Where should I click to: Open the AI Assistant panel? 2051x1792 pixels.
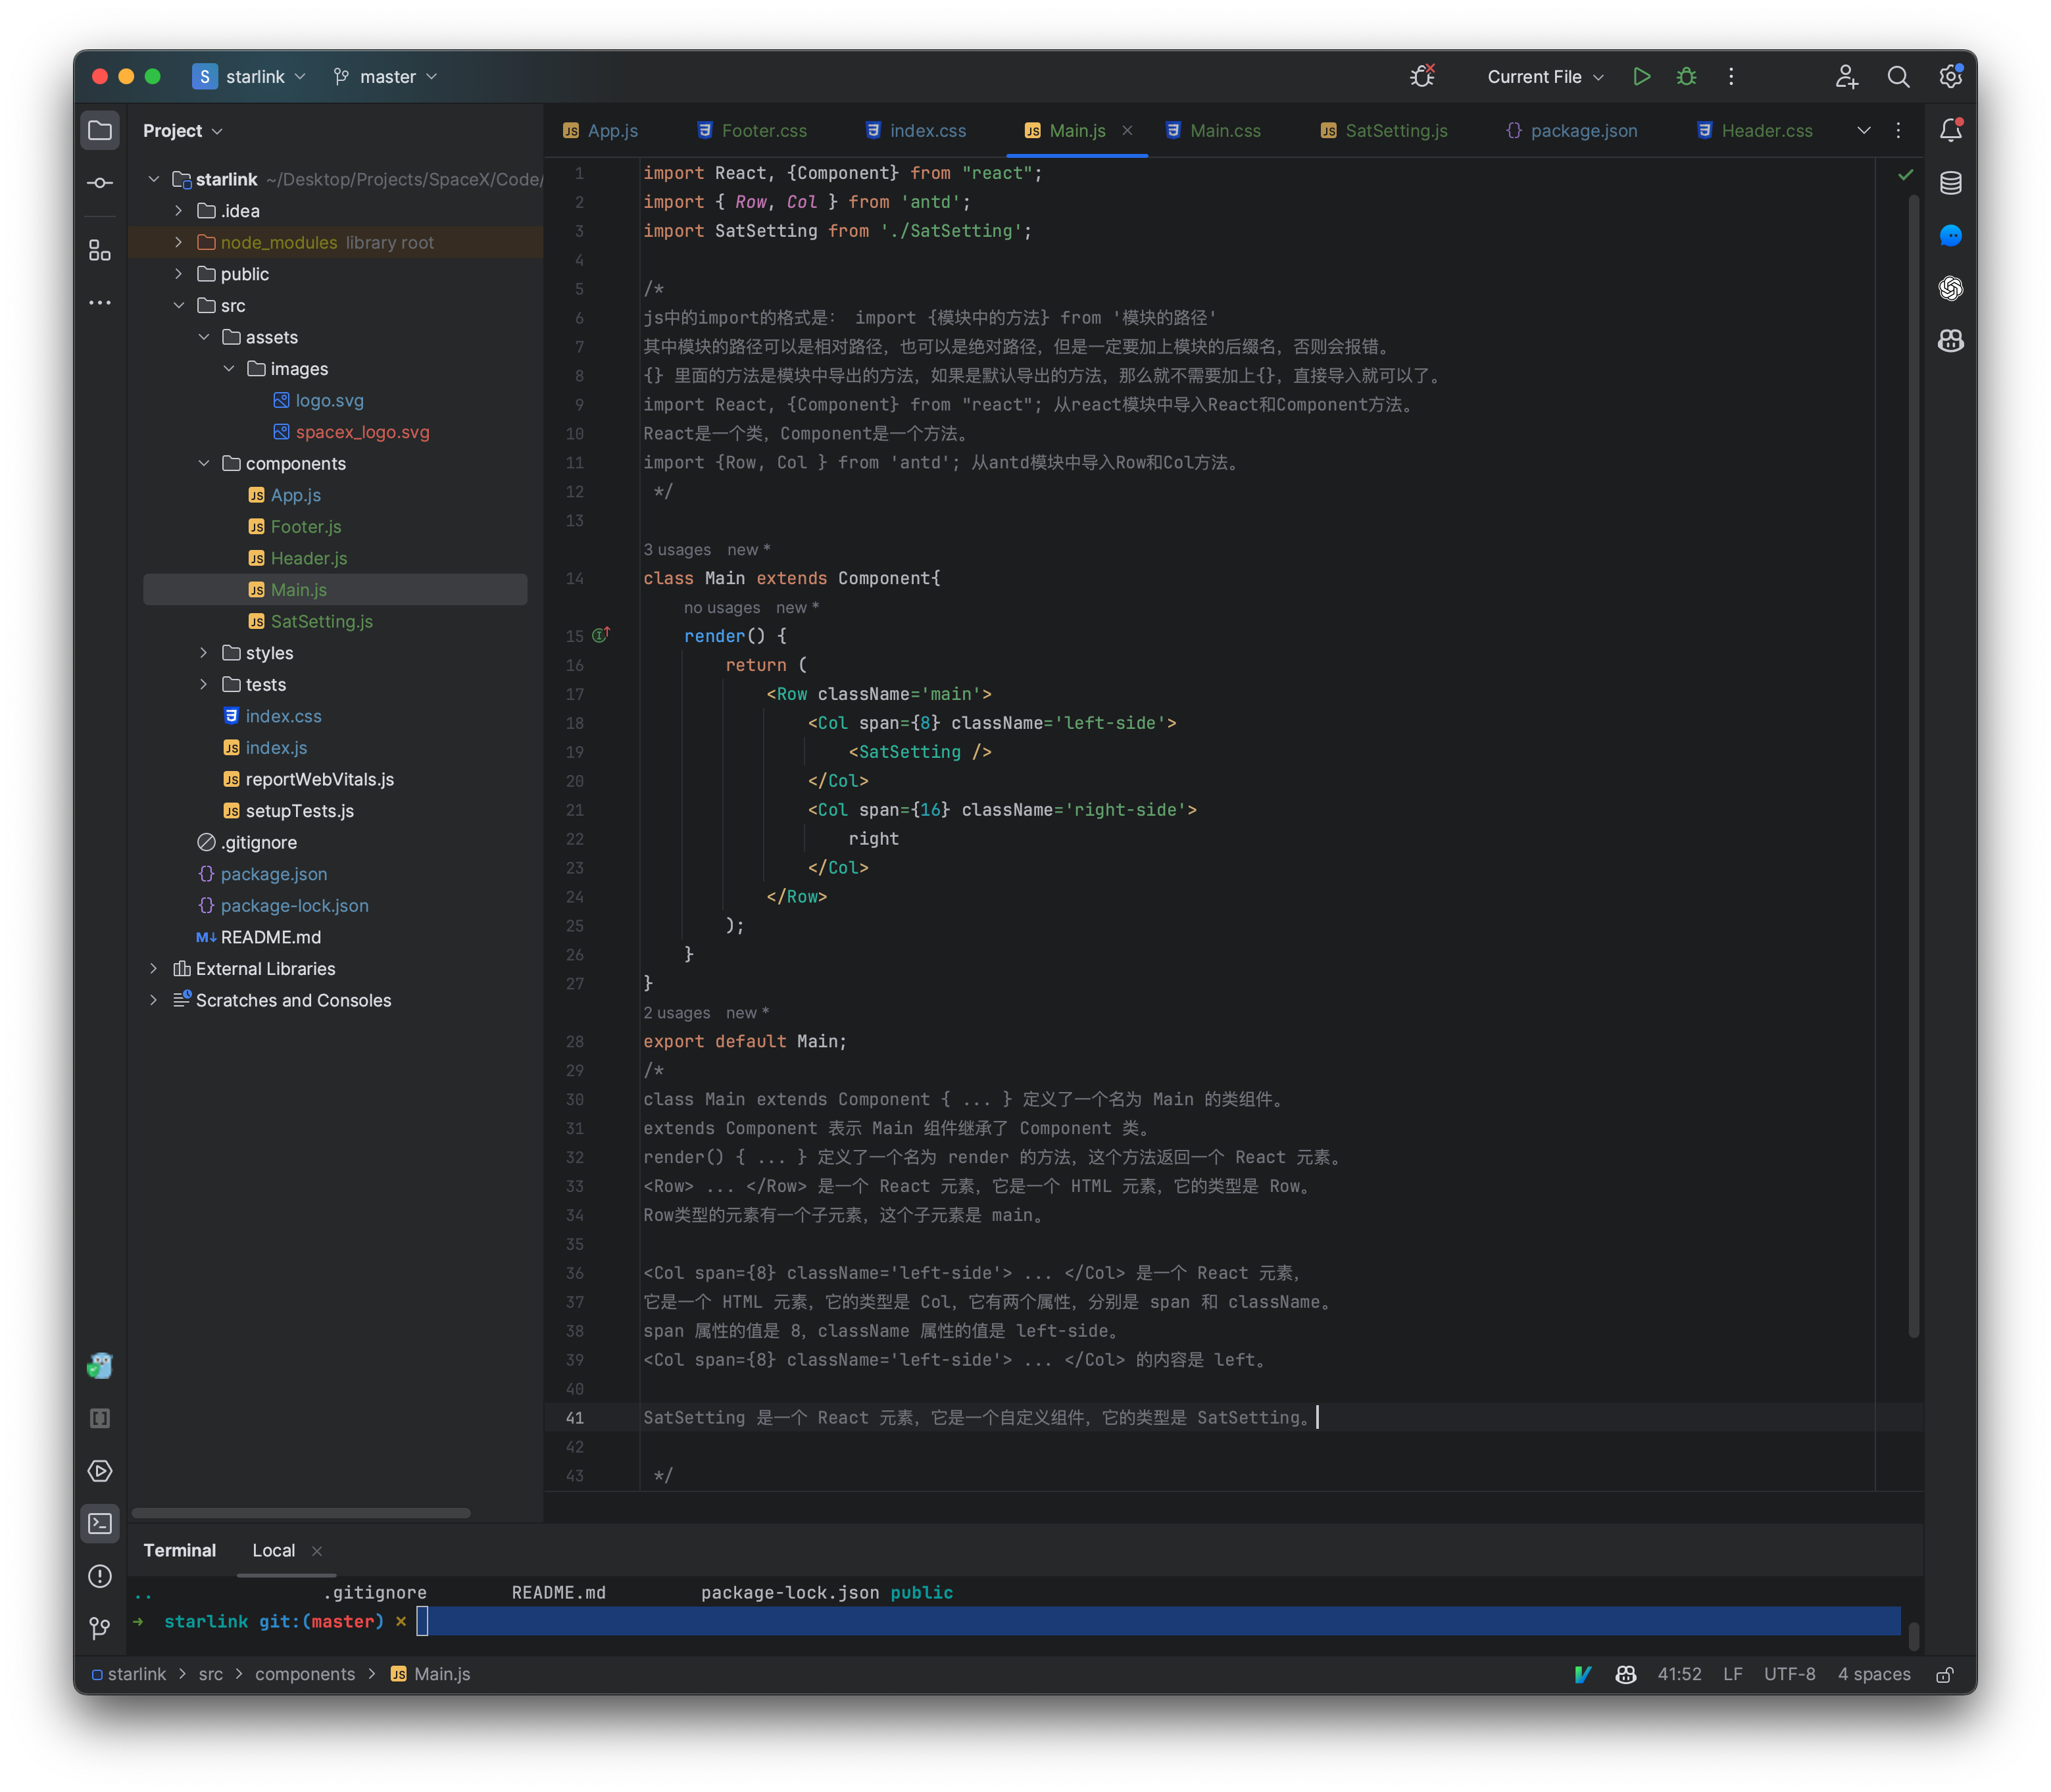(x=1951, y=236)
